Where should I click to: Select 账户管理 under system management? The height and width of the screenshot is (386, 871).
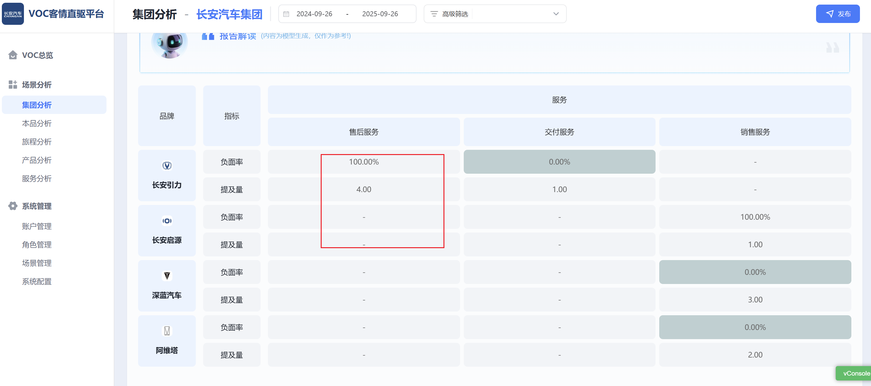click(37, 226)
